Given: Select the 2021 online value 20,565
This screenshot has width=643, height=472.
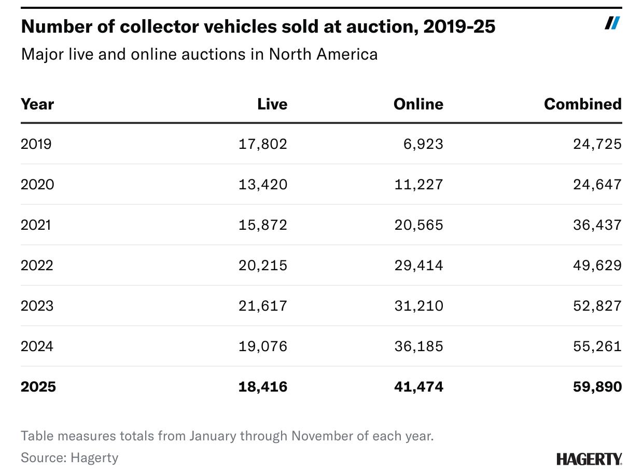Looking at the screenshot, I should 418,225.
